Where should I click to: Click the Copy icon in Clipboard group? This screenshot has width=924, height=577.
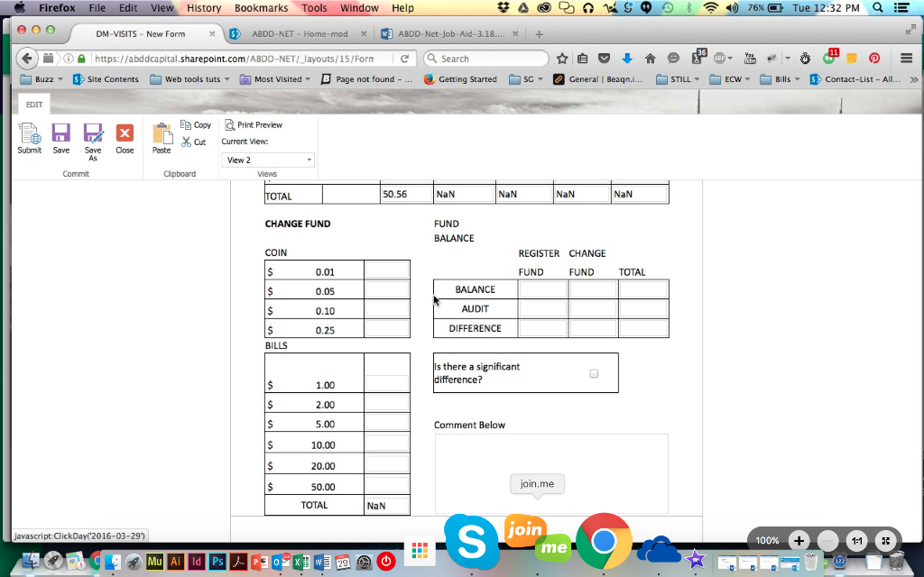(x=197, y=125)
